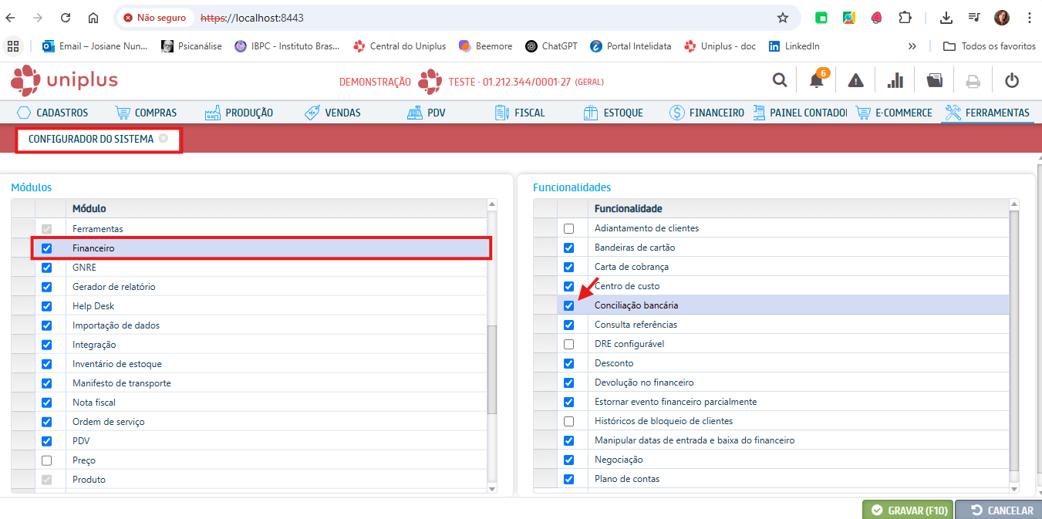Expand the hidden bookmarks chevron
Screen dimensions: 1042x519
[x=912, y=46]
